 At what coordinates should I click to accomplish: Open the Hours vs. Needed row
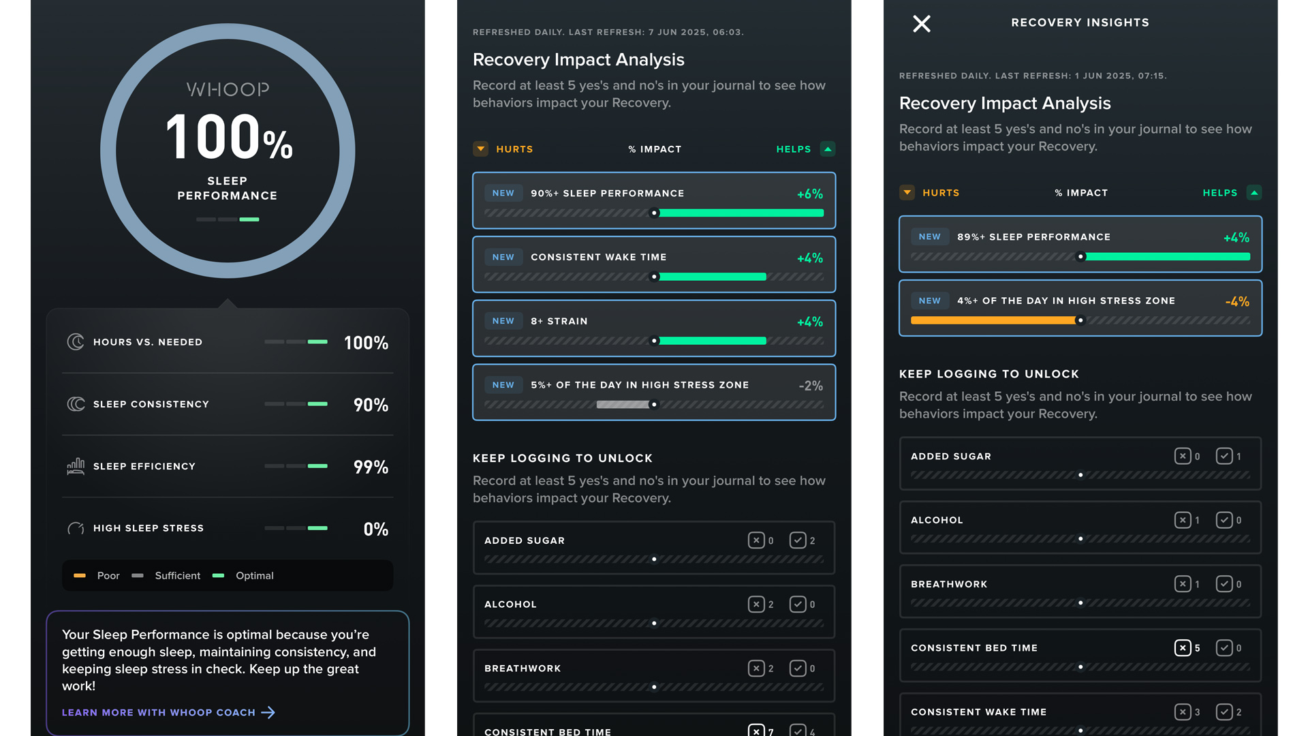tap(228, 342)
